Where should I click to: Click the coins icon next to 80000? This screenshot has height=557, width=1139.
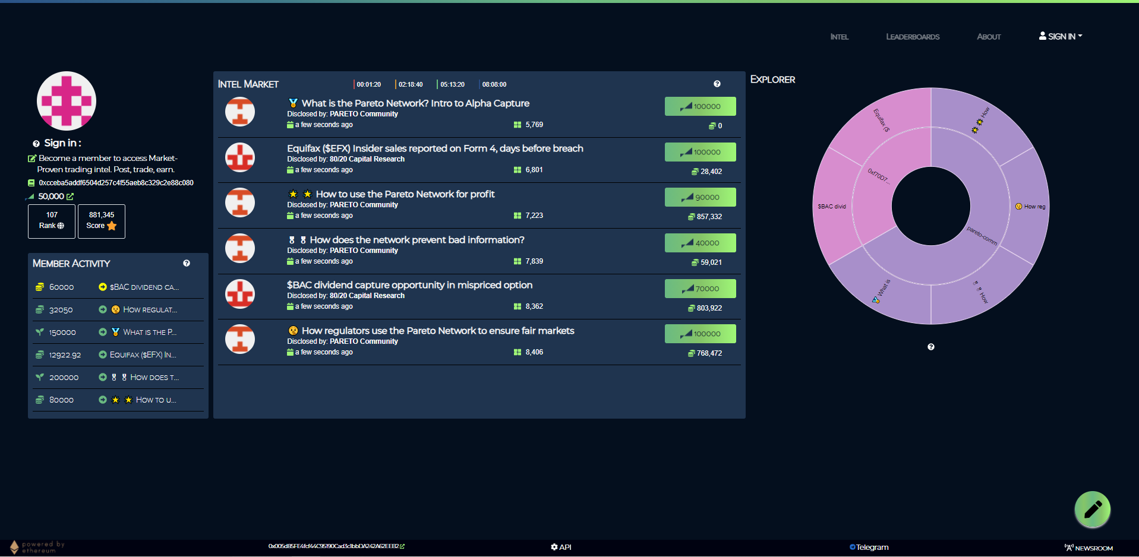tap(40, 400)
